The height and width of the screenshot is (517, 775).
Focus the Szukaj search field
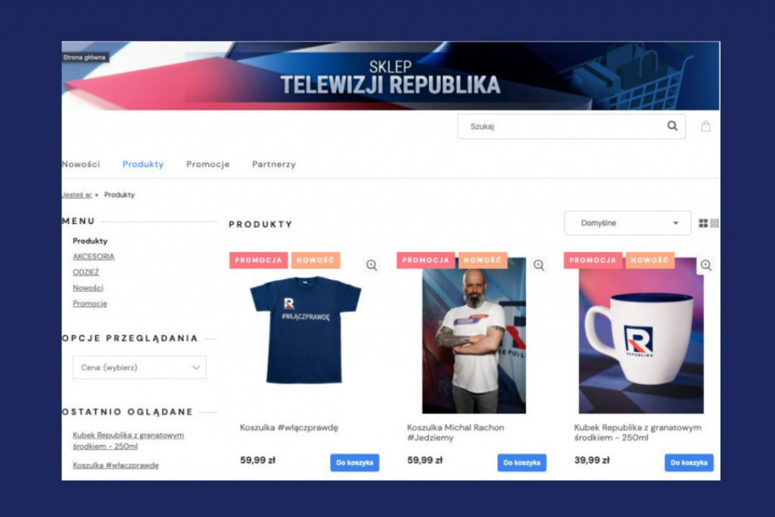point(563,126)
